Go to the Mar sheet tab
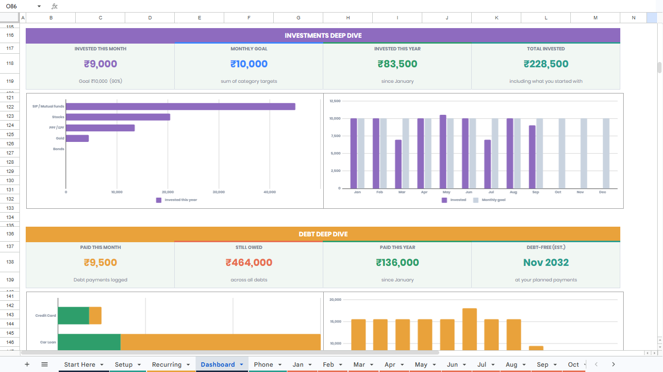The image size is (663, 372). click(359, 364)
